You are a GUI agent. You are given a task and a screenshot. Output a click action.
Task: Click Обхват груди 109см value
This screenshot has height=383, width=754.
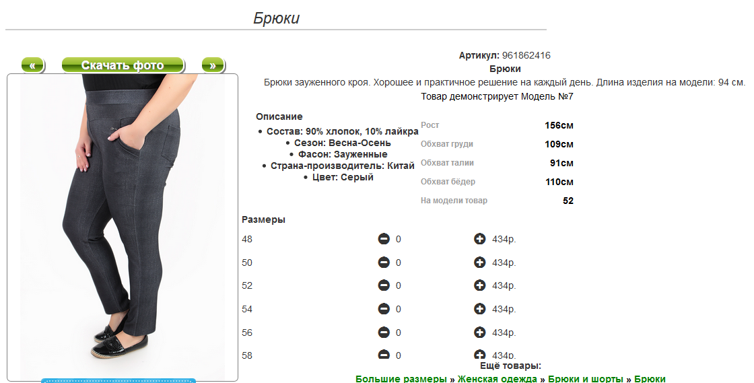(x=559, y=144)
